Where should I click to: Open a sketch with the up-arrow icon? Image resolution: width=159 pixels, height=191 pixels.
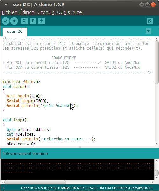33,21
